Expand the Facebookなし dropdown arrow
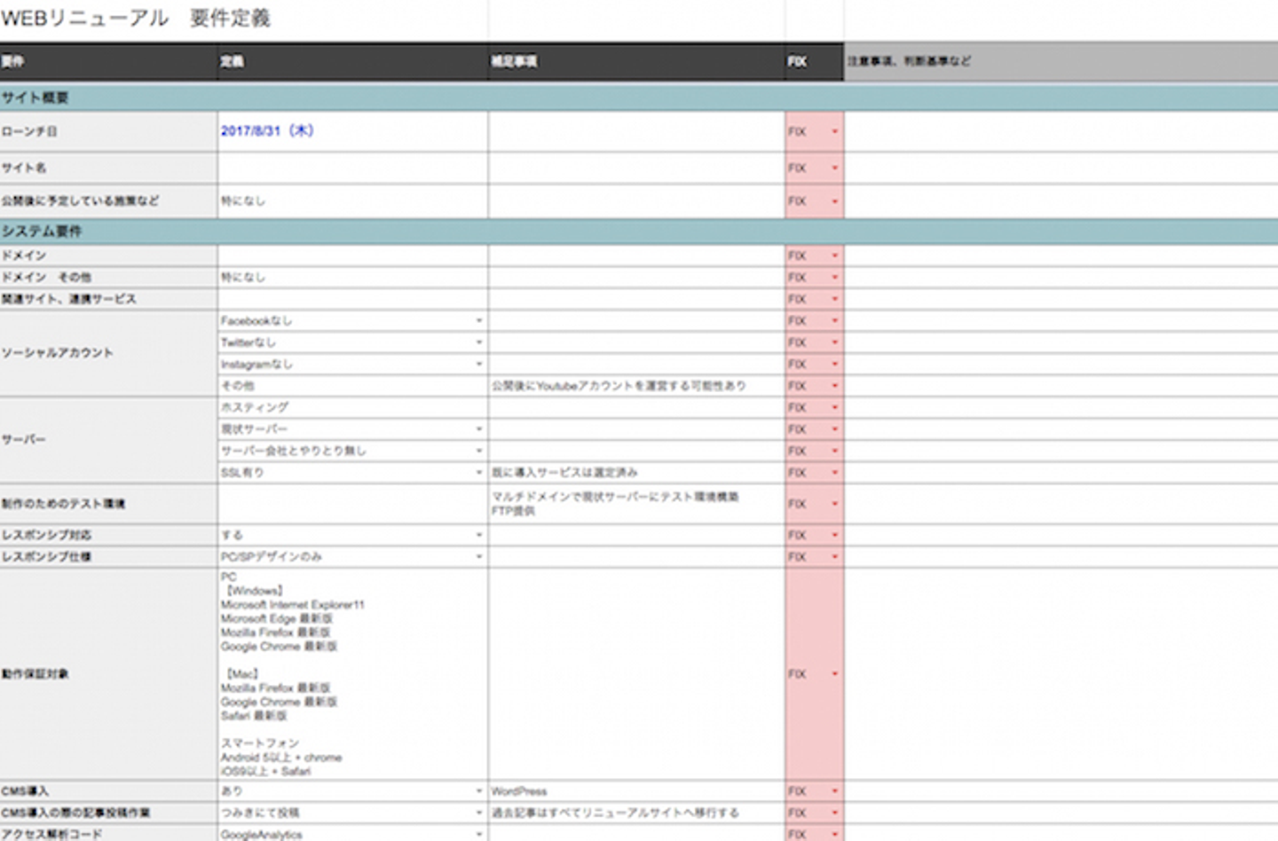The height and width of the screenshot is (841, 1278). (x=479, y=321)
